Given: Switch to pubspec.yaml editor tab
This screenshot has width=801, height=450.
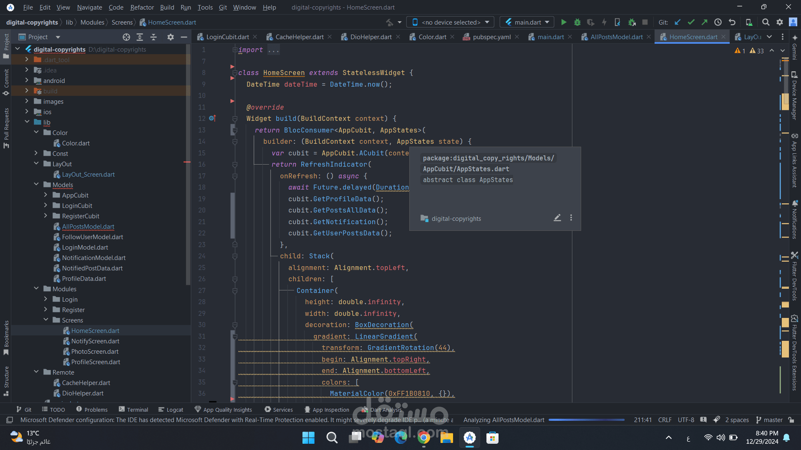Looking at the screenshot, I should pyautogui.click(x=491, y=37).
